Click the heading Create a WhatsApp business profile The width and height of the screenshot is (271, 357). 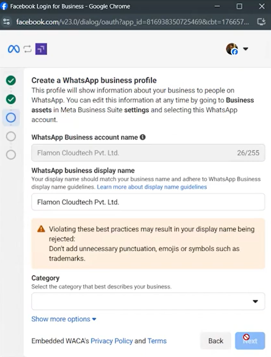pos(94,80)
